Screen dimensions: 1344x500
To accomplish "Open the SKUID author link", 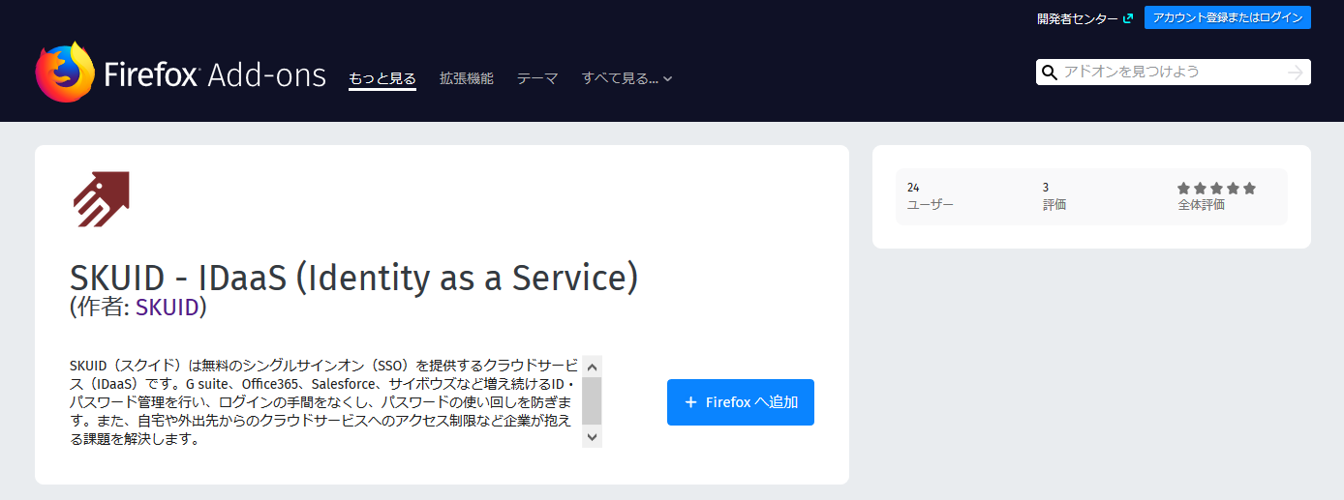I will click(167, 308).
